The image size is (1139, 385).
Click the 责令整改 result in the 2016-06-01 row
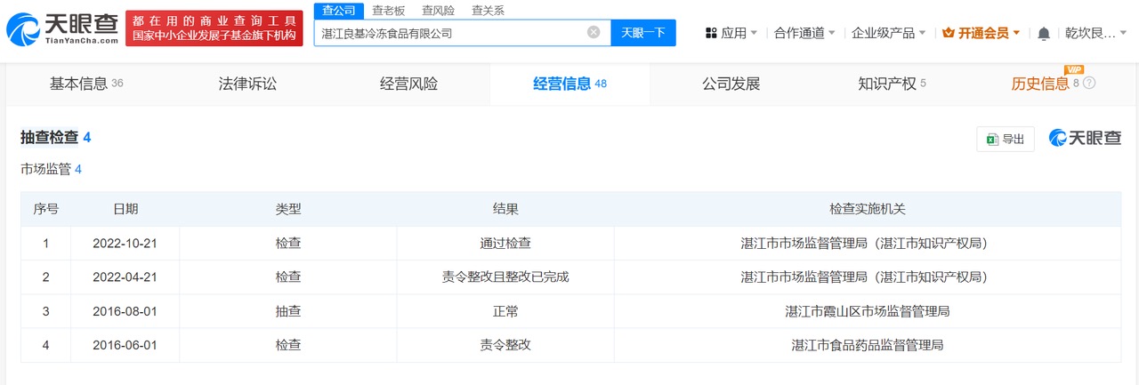tap(505, 344)
